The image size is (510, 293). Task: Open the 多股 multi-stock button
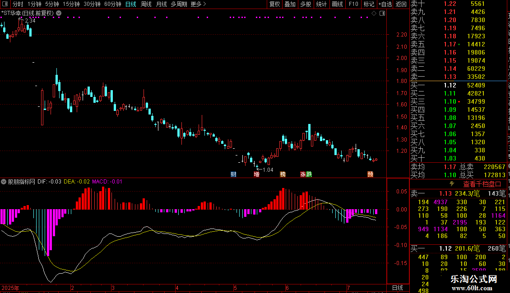tap(306, 4)
